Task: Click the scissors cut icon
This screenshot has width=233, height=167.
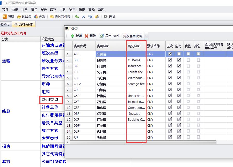Action: pyautogui.click(x=83, y=17)
